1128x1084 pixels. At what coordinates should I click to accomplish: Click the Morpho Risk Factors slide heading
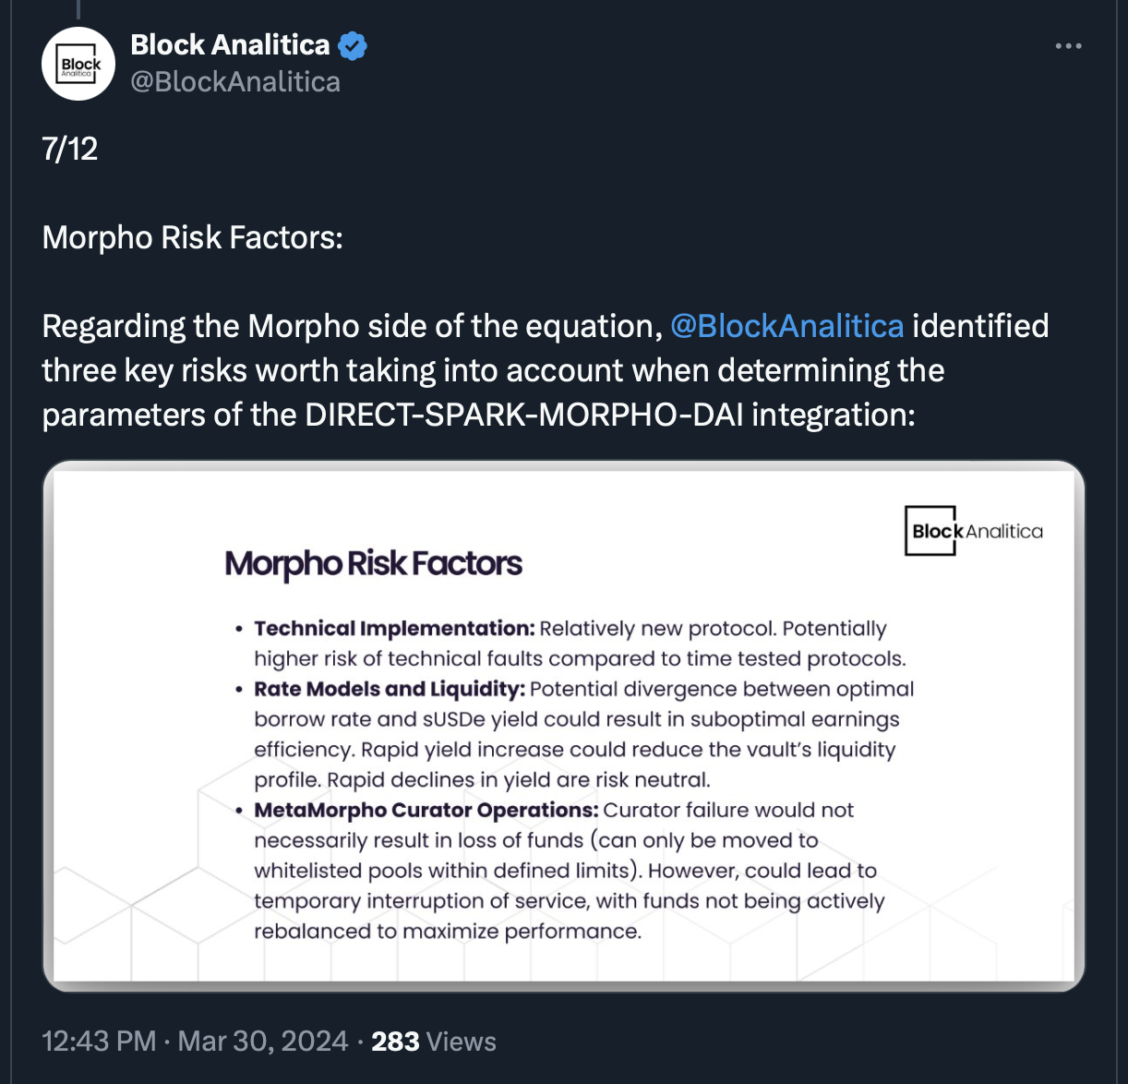(374, 563)
